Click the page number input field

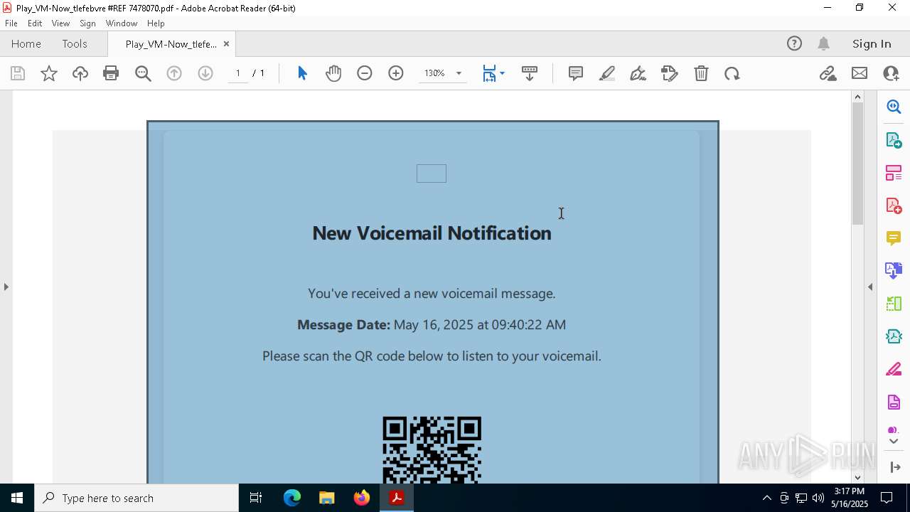238,73
